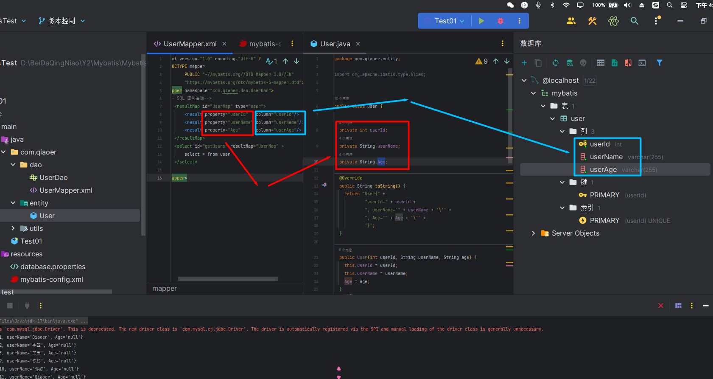The height and width of the screenshot is (379, 713).
Task: Click the blue filter funnel
Action: pos(660,63)
